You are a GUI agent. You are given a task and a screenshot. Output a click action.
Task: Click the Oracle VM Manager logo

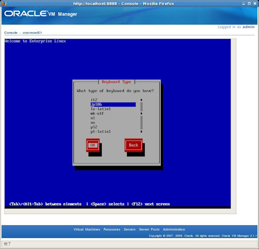[x=40, y=14]
